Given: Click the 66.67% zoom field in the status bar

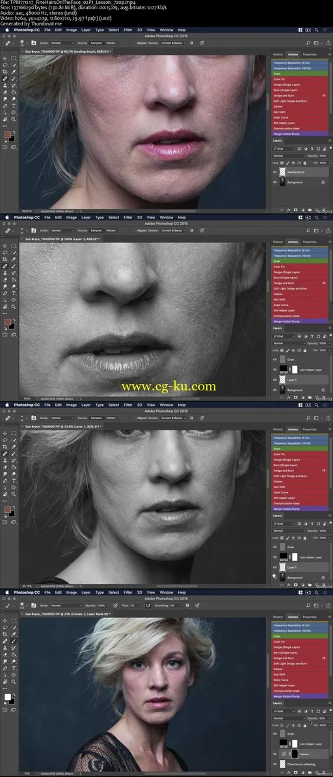Looking at the screenshot, I should [x=26, y=211].
